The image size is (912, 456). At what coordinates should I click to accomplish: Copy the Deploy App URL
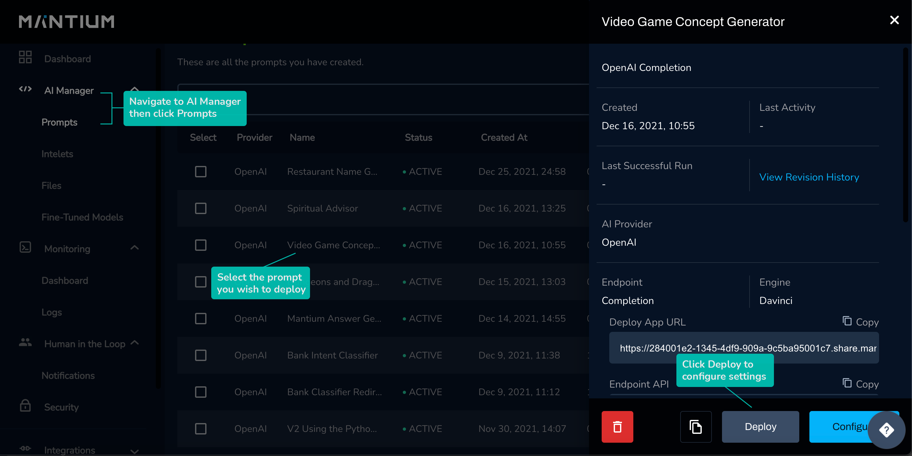(860, 322)
